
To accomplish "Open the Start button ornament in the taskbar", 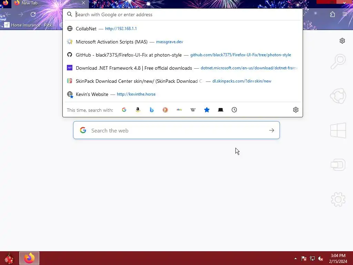I will point(9,258).
